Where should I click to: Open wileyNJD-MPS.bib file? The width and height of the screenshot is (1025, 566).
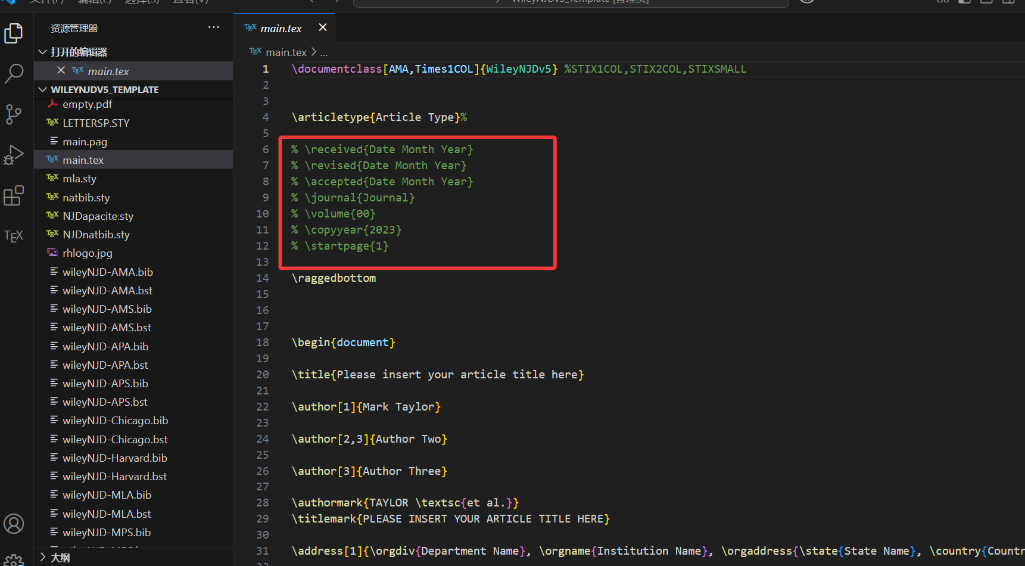pyautogui.click(x=133, y=532)
